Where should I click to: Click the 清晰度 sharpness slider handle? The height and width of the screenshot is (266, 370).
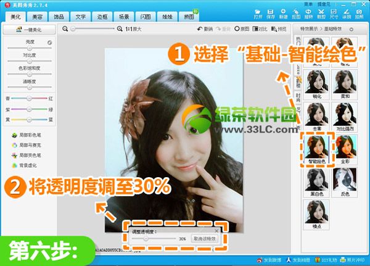tap(29, 87)
